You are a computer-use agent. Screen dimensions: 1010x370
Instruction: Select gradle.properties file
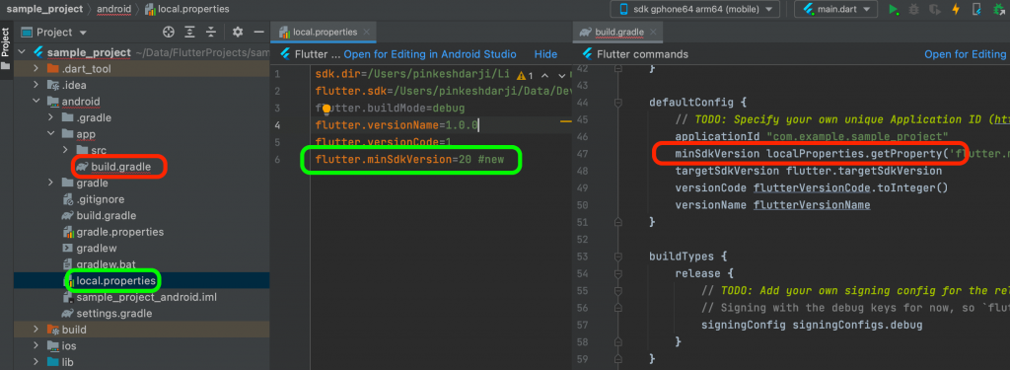tap(119, 232)
